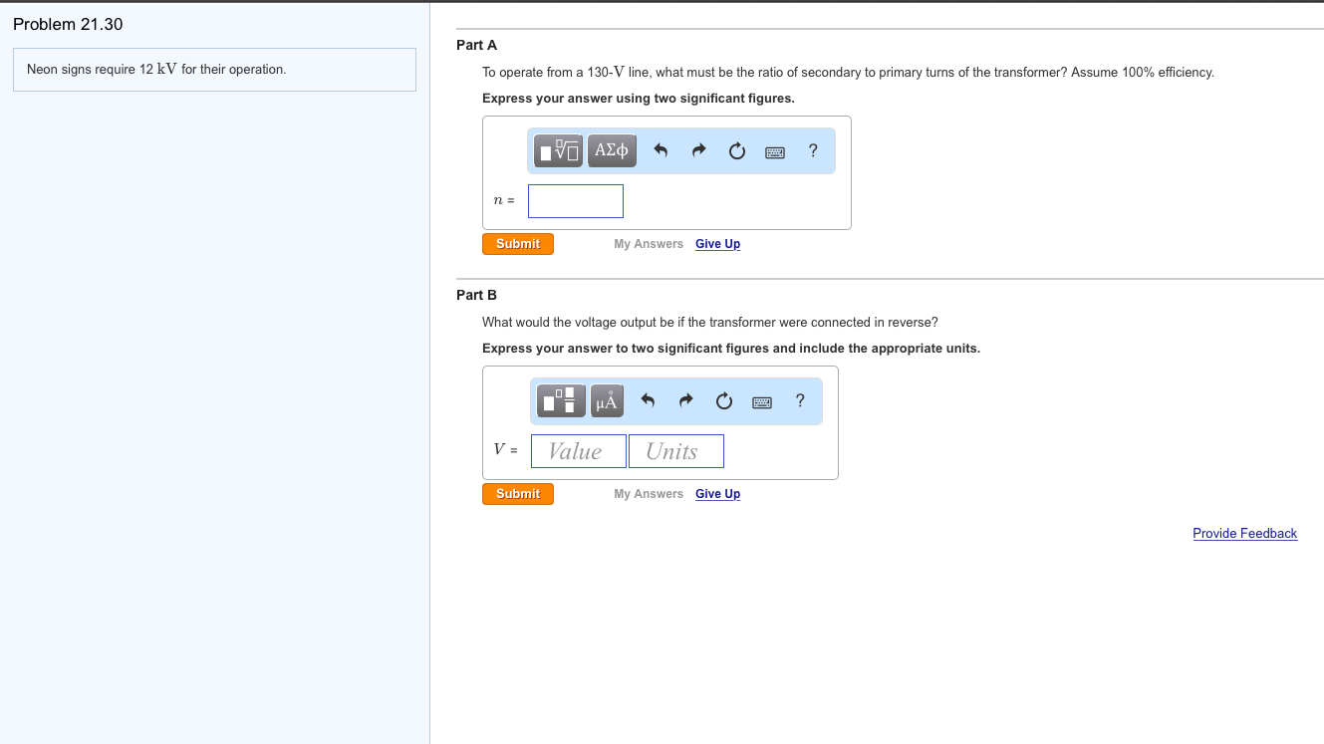Redo edit in Part B toolbar
1324x744 pixels.
tap(685, 401)
